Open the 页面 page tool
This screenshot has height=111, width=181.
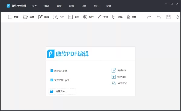tap(71, 17)
